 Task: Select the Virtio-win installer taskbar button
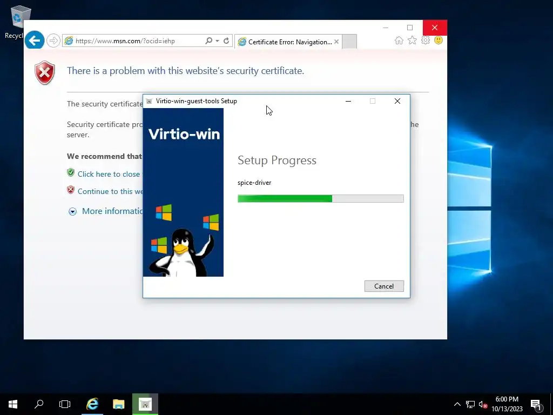click(145, 404)
